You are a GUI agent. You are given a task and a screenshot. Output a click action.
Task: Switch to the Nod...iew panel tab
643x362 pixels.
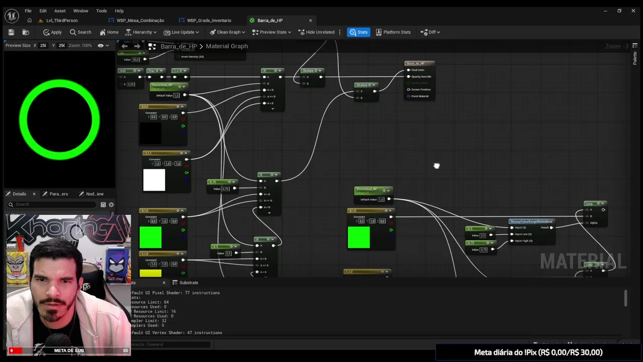coord(91,194)
